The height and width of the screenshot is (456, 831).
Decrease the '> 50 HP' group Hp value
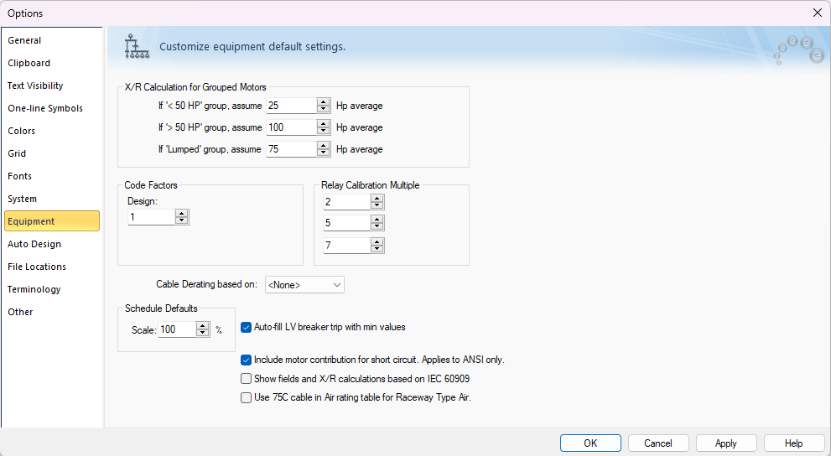coord(324,132)
